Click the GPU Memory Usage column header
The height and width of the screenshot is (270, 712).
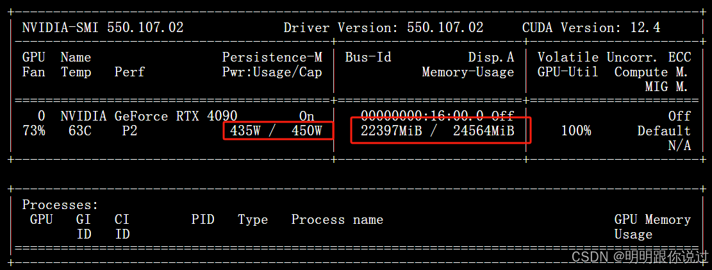click(652, 227)
